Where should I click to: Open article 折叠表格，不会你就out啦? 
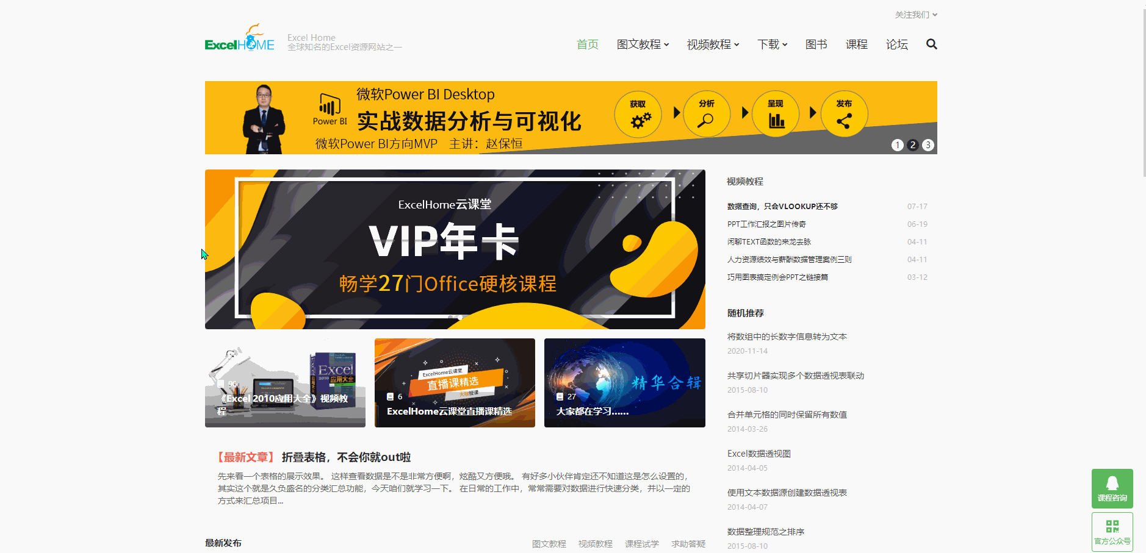[346, 457]
